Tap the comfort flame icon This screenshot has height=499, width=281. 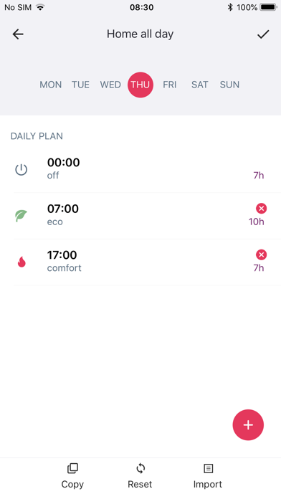coord(22,262)
